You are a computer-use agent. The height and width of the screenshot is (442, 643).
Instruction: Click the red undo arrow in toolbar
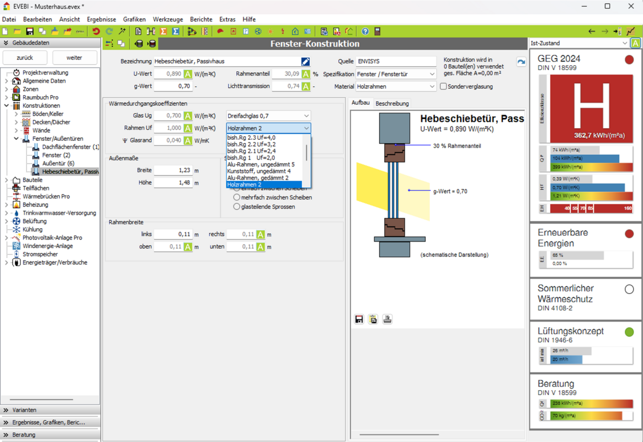[x=96, y=31]
